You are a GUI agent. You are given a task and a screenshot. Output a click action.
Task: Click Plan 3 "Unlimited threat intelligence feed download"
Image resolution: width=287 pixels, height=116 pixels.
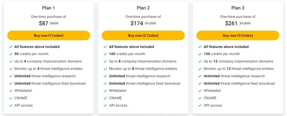tap(239, 83)
